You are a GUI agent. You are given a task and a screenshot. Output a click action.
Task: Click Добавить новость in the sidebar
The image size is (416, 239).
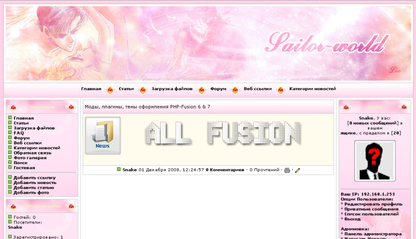35,182
